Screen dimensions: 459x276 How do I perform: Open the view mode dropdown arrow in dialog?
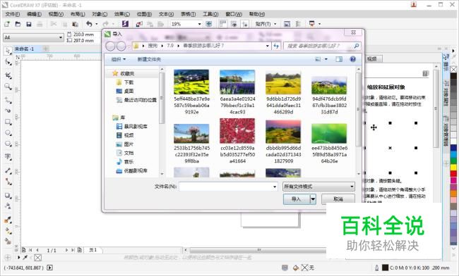(x=326, y=59)
